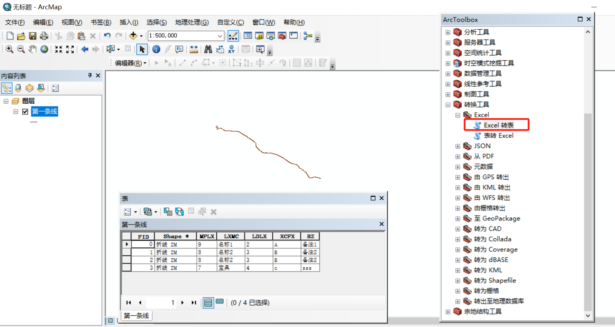Open the Table Options dropdown
This screenshot has width=615, height=327.
[130, 211]
